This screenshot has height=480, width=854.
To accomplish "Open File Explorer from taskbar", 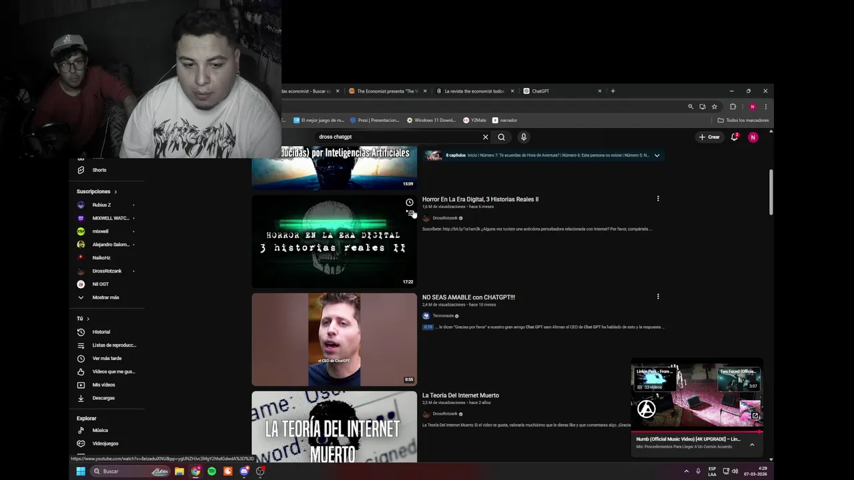I will [179, 471].
